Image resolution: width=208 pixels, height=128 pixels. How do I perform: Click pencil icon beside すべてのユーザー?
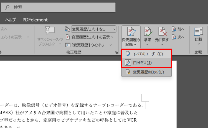(x=128, y=54)
